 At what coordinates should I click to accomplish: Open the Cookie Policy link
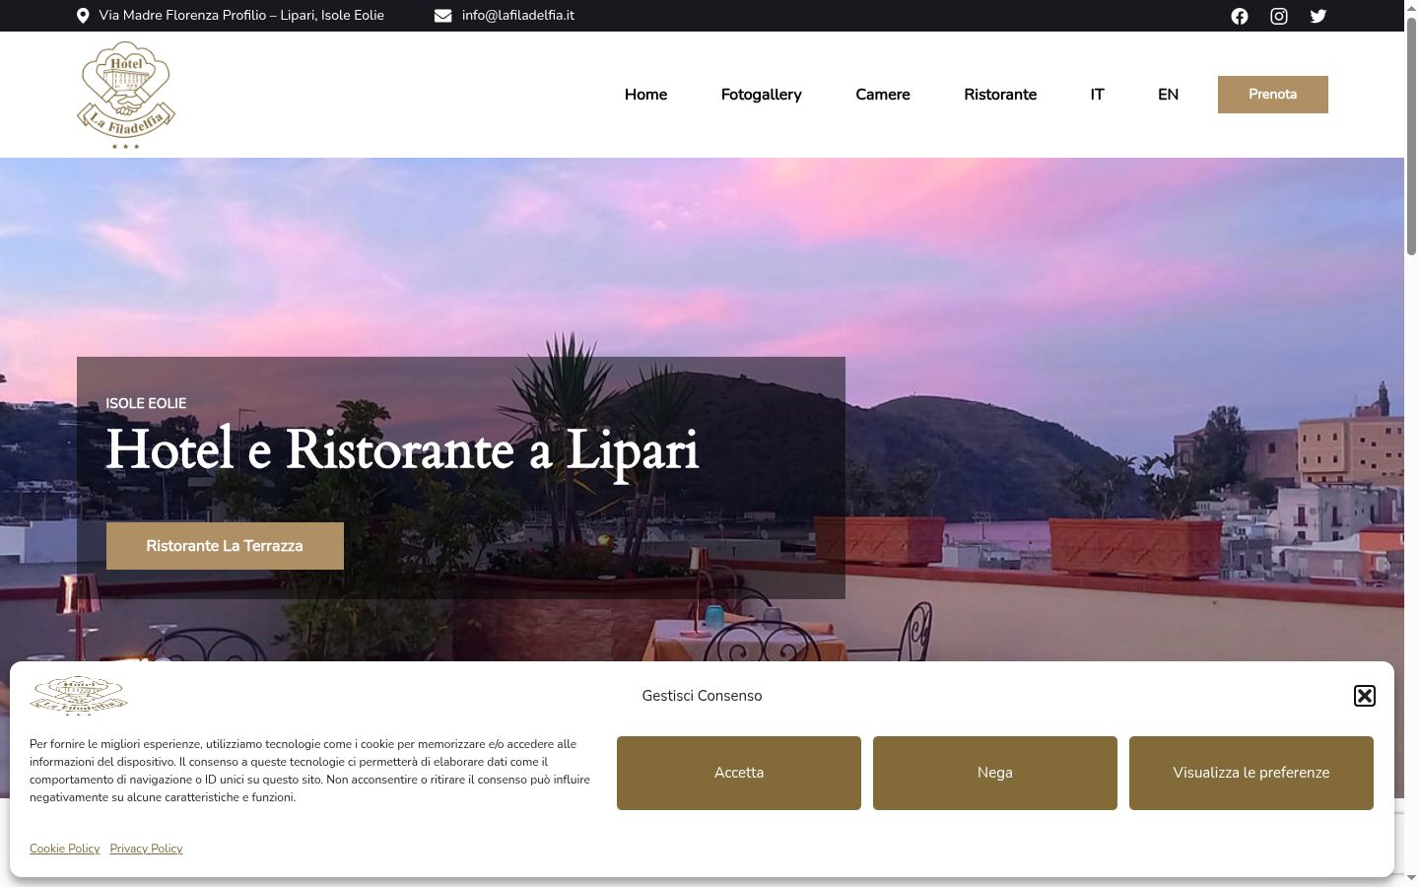65,849
